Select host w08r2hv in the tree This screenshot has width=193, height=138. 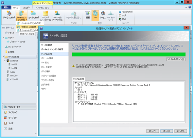pos(12,76)
